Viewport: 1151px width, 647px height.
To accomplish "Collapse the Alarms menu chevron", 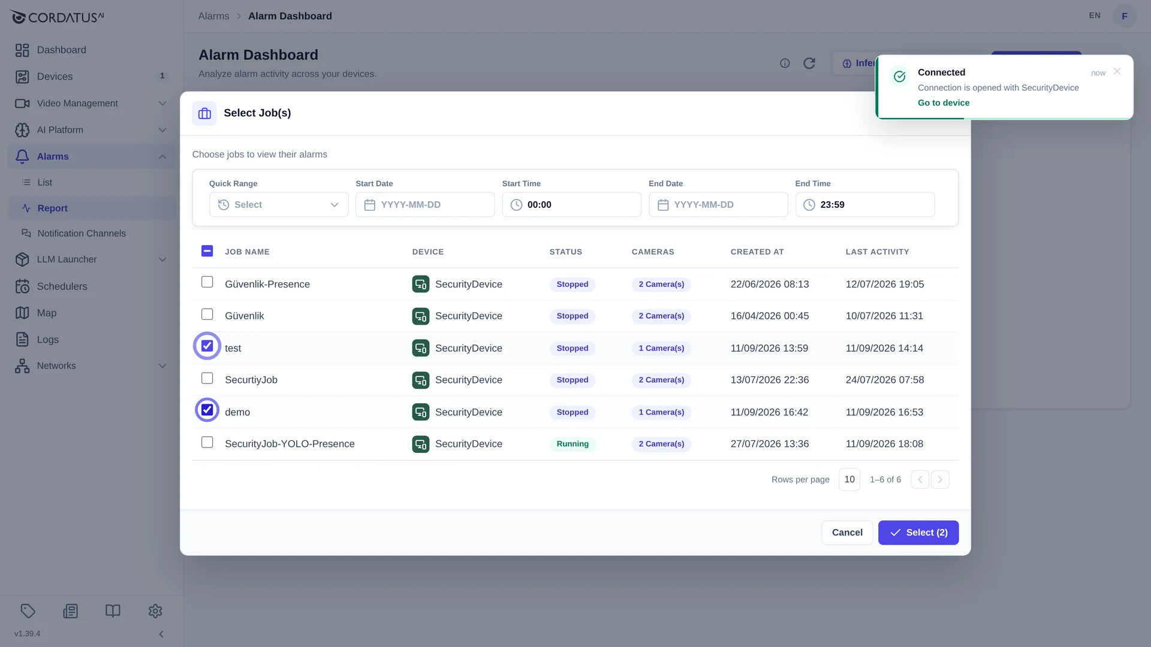I will (162, 156).
